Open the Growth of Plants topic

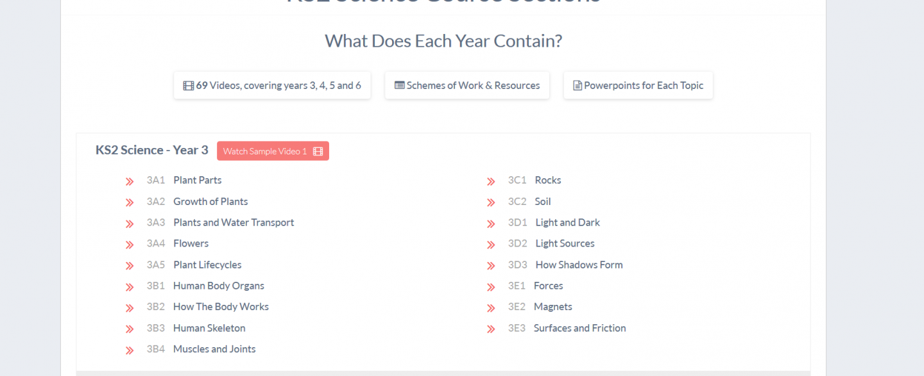[210, 201]
